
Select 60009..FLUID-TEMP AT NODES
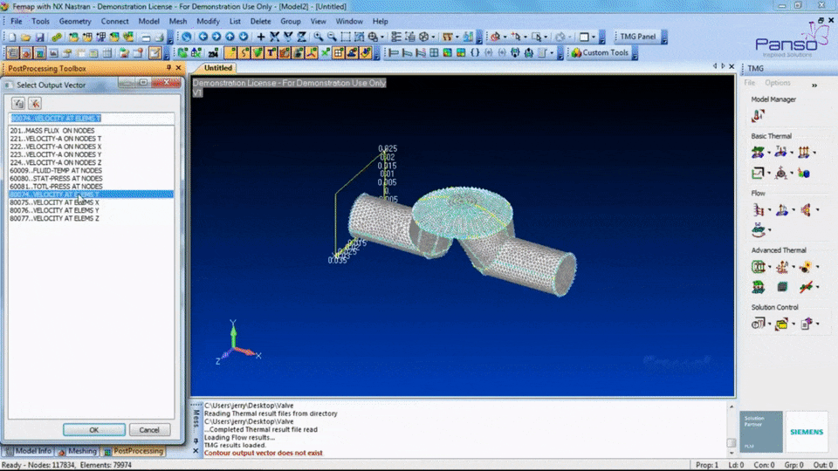click(x=92, y=170)
